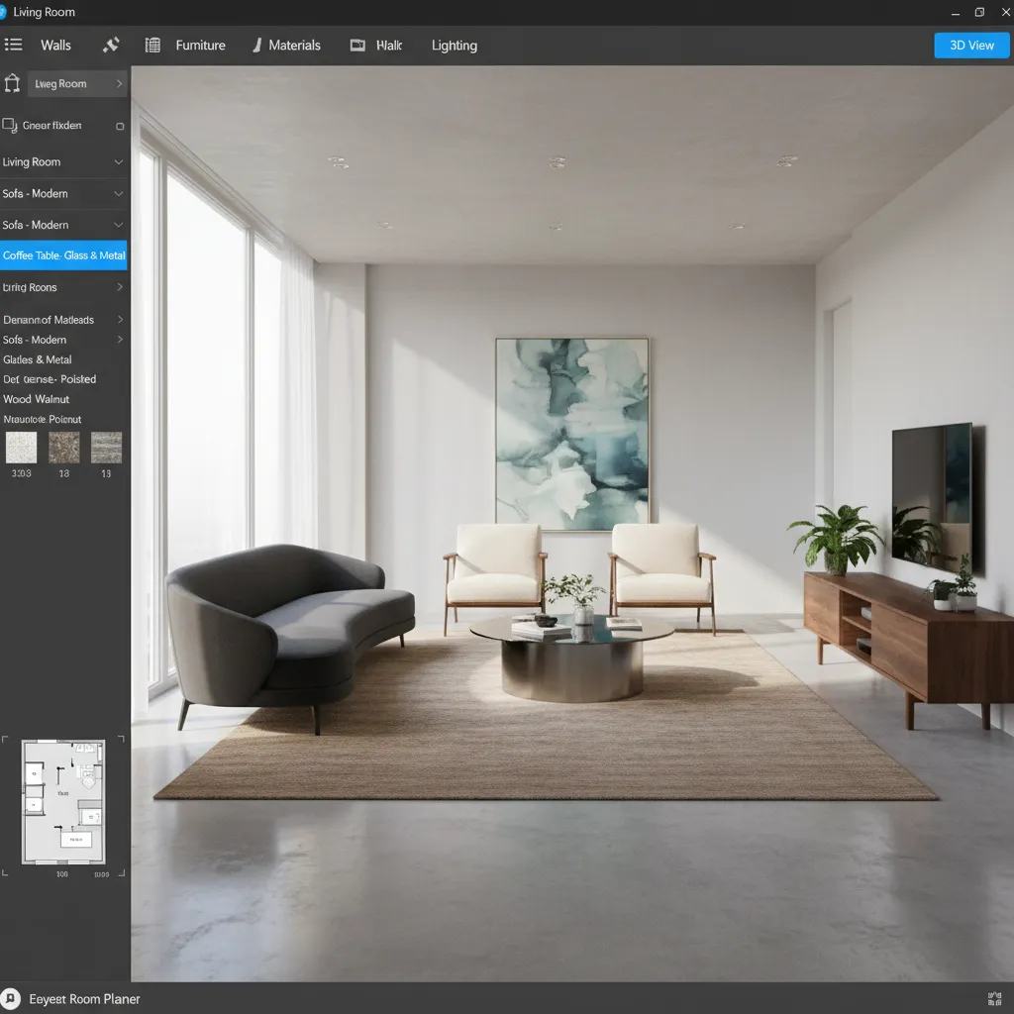Click the grid icon at bottom right
This screenshot has height=1014, width=1014.
[x=995, y=999]
